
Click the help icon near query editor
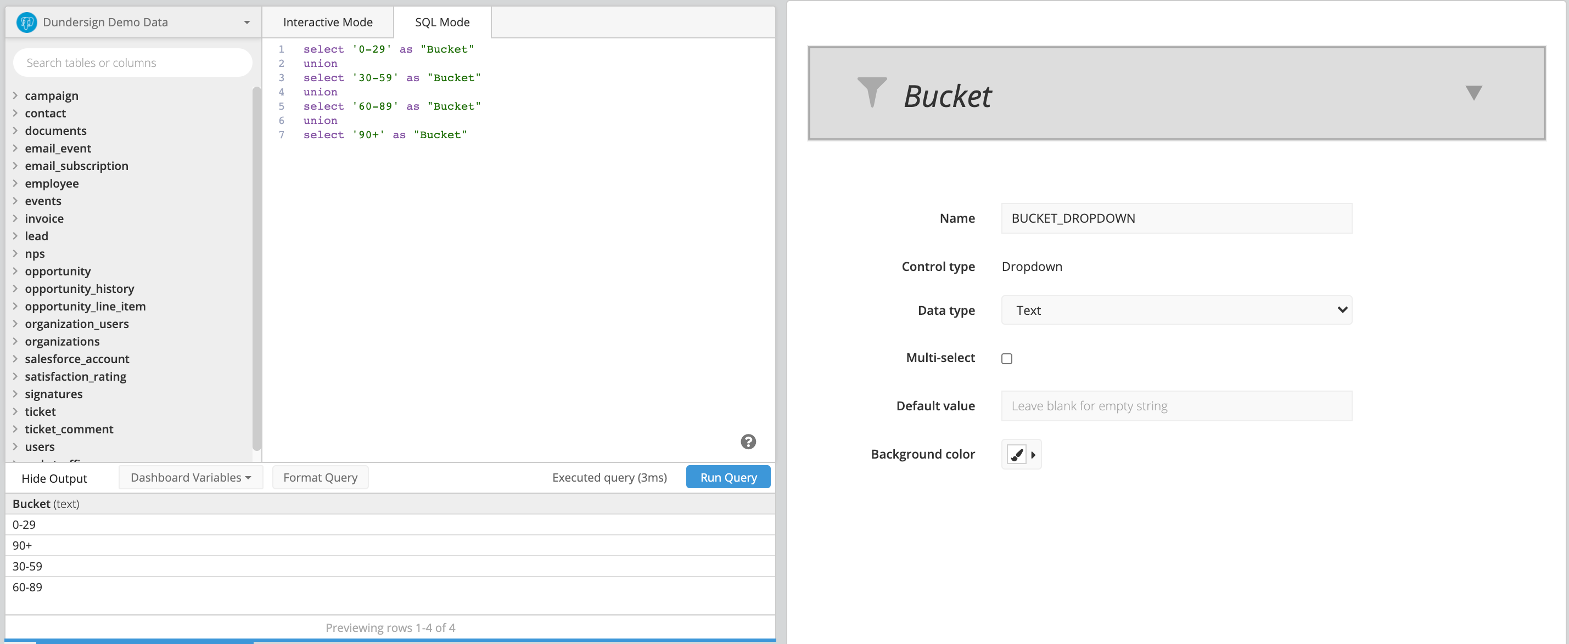(x=748, y=442)
